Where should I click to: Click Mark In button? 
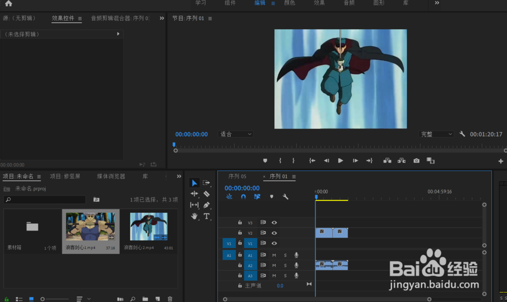tap(280, 161)
